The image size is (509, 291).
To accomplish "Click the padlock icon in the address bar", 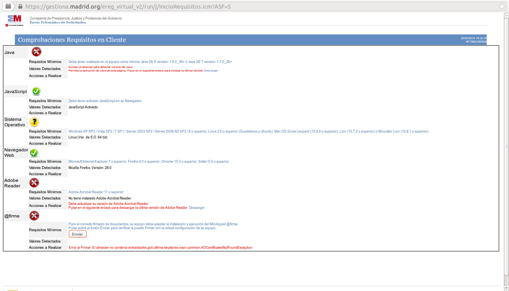I will click(20, 6).
